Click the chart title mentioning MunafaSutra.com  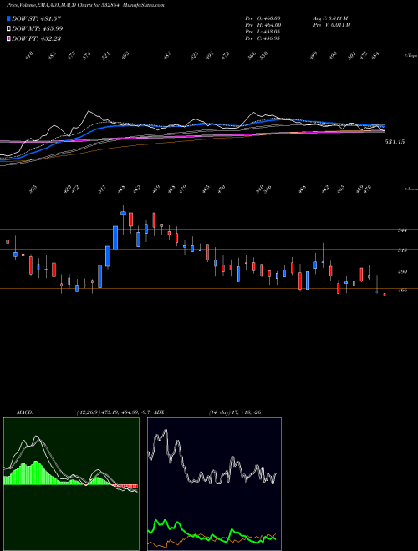[85, 6]
